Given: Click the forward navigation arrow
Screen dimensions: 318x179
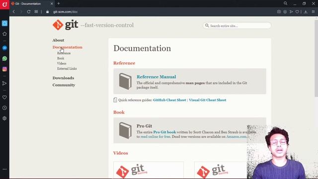Looking at the screenshot, I should 21,12.
